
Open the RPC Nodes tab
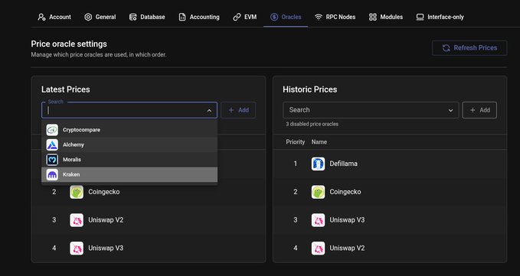point(335,17)
